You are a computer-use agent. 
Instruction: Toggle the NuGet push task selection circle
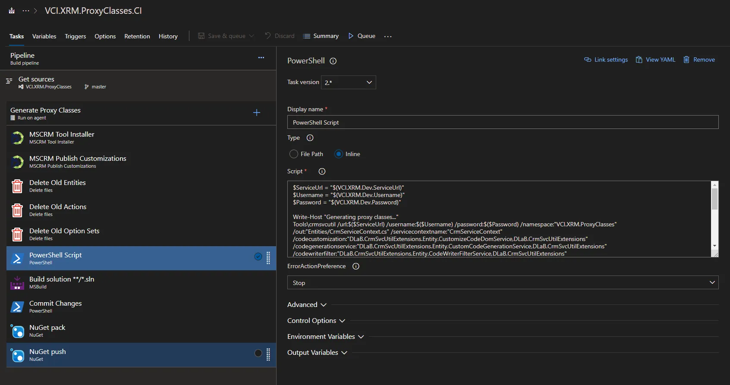[258, 354]
